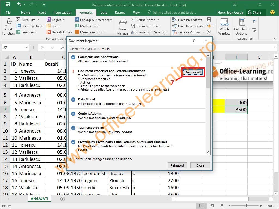The image size is (279, 209).
Task: Click the Financial functions icon
Action: pyautogui.click(x=18, y=32)
